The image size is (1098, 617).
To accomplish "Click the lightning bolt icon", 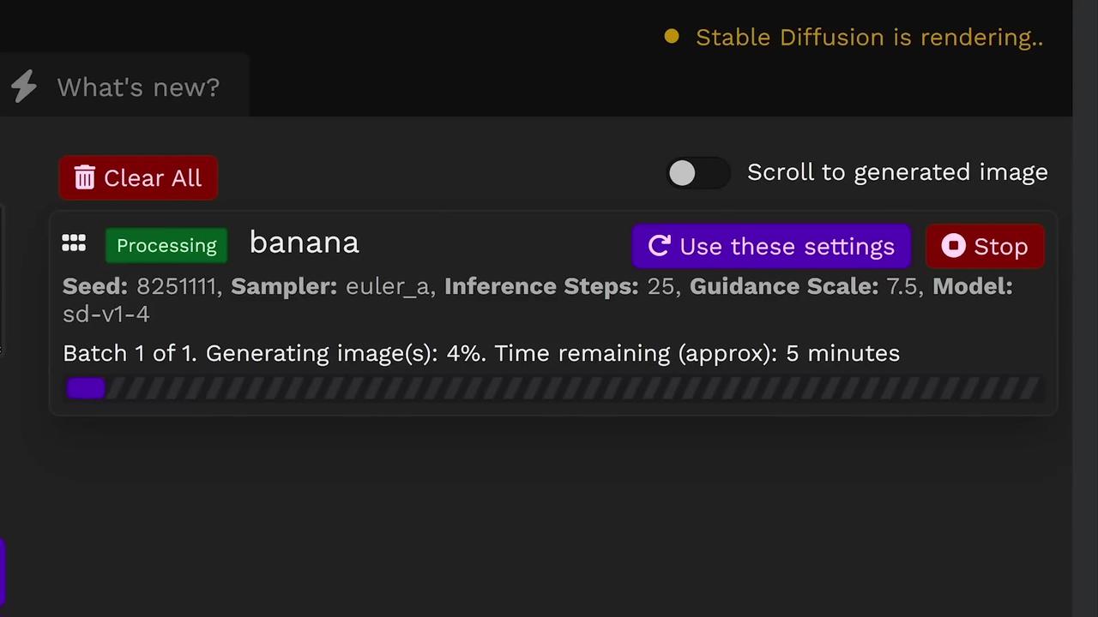I will pos(24,87).
